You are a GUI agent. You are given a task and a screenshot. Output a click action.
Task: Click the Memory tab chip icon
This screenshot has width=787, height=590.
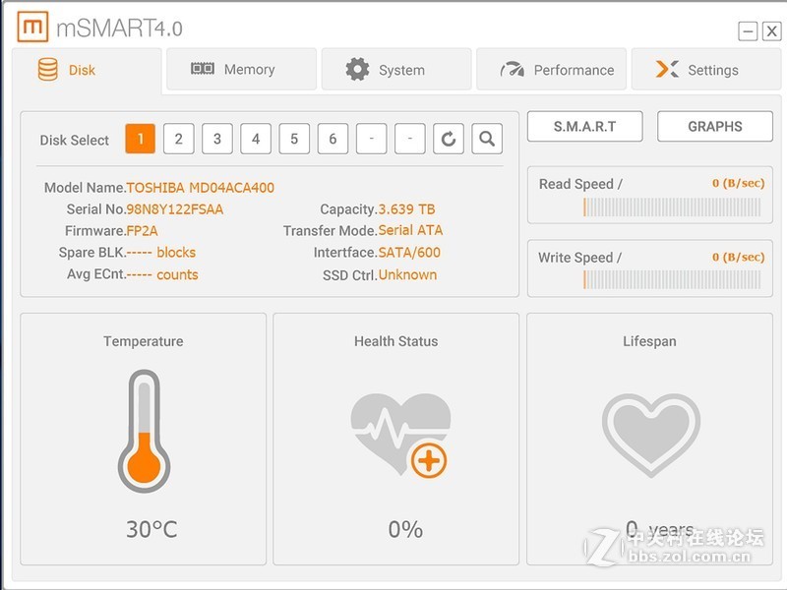click(x=203, y=69)
